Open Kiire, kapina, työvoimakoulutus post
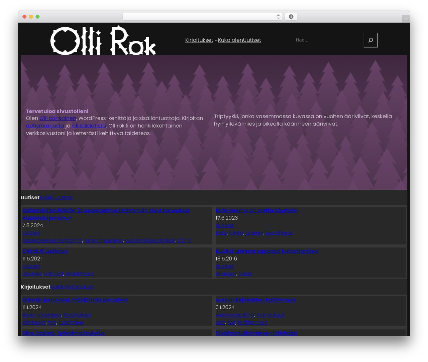Viewport: 428px width, 362px height. [64, 333]
